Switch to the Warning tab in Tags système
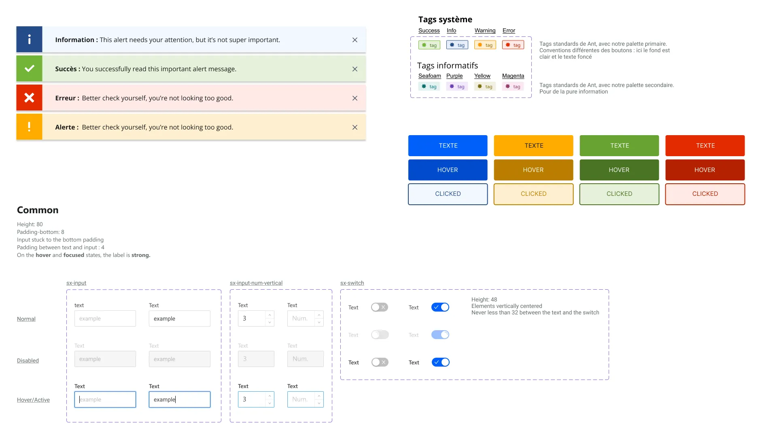This screenshot has width=777, height=437. tap(484, 30)
